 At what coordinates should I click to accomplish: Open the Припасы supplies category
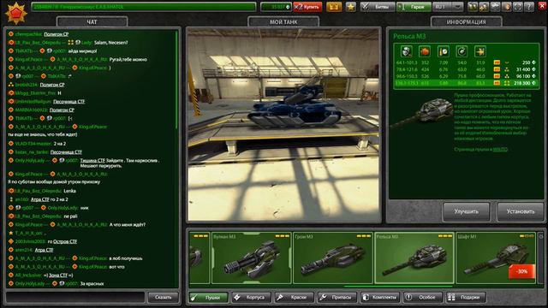[337, 297]
